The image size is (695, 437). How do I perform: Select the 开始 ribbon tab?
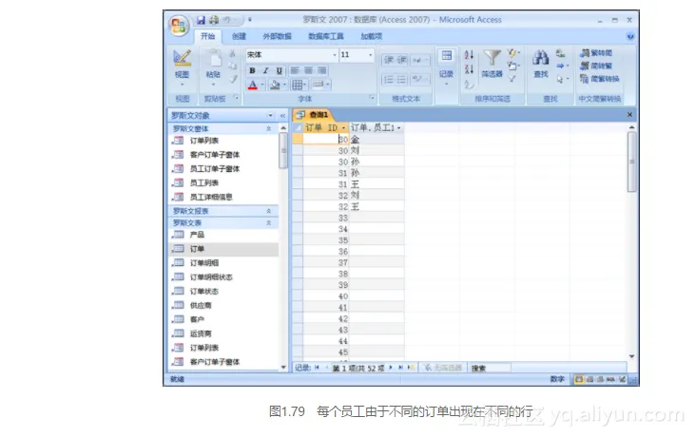(207, 36)
